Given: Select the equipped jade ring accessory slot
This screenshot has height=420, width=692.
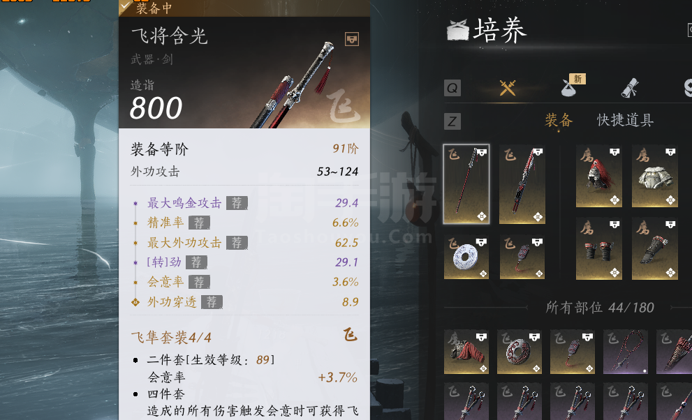Looking at the screenshot, I should tap(466, 257).
